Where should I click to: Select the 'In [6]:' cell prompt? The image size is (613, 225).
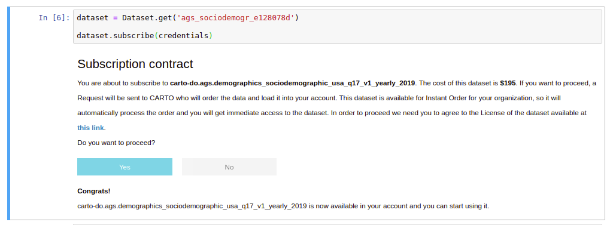point(54,18)
